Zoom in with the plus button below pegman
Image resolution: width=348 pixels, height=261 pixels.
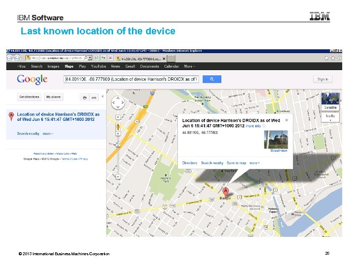tap(118, 133)
